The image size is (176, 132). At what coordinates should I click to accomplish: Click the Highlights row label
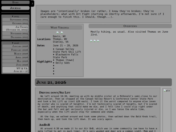(x=45, y=62)
